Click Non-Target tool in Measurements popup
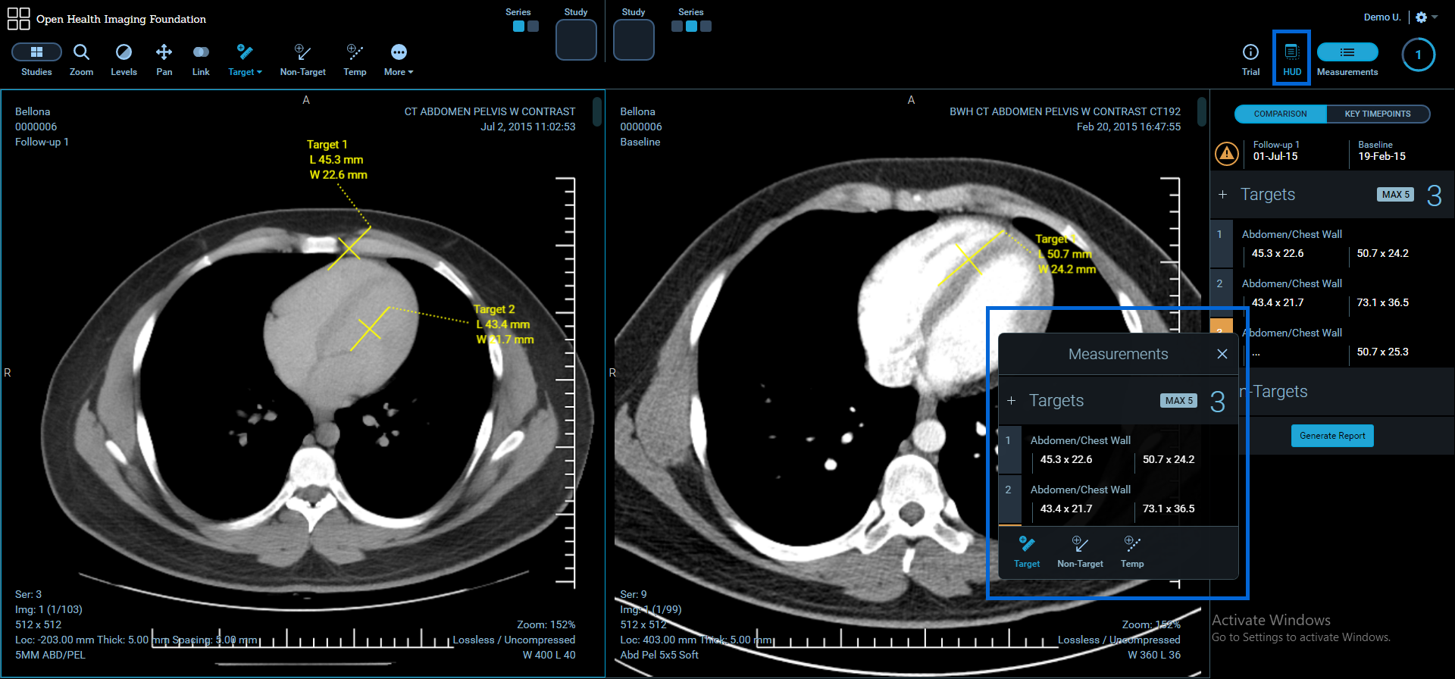 point(1080,551)
